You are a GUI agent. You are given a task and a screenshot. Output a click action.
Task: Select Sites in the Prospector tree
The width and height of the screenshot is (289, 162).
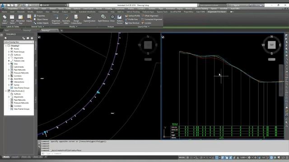click(16, 64)
